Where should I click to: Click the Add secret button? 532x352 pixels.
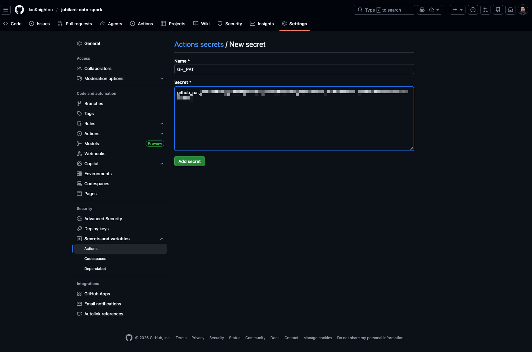[x=190, y=161]
